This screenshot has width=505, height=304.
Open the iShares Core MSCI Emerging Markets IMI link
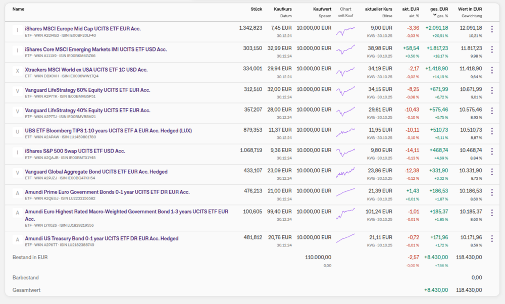tap(95, 49)
